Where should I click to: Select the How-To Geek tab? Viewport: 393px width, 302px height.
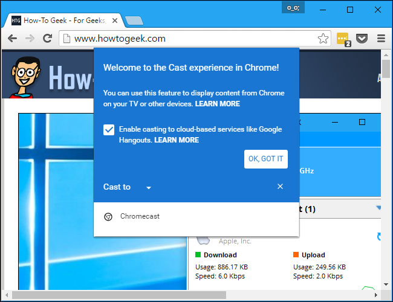(x=64, y=21)
